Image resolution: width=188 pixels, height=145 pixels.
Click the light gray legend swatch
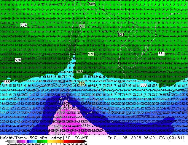(16, 141)
